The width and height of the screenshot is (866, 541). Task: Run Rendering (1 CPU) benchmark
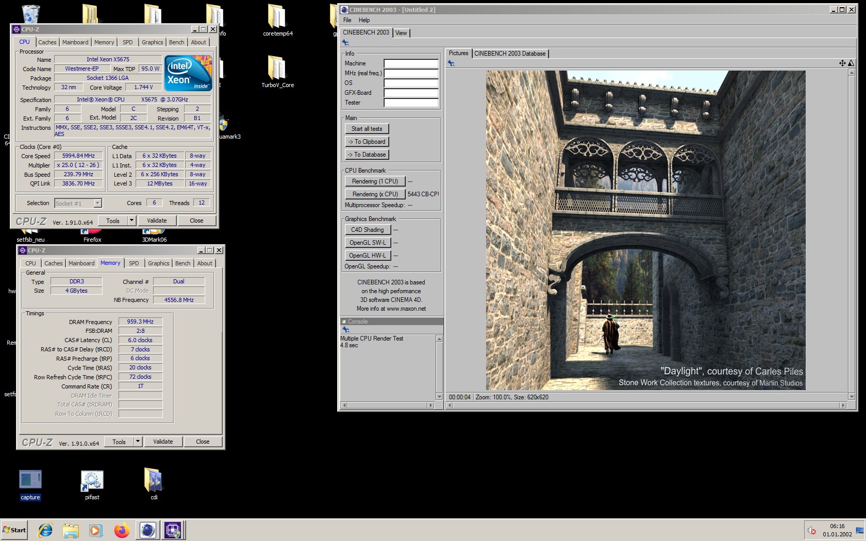(x=375, y=181)
